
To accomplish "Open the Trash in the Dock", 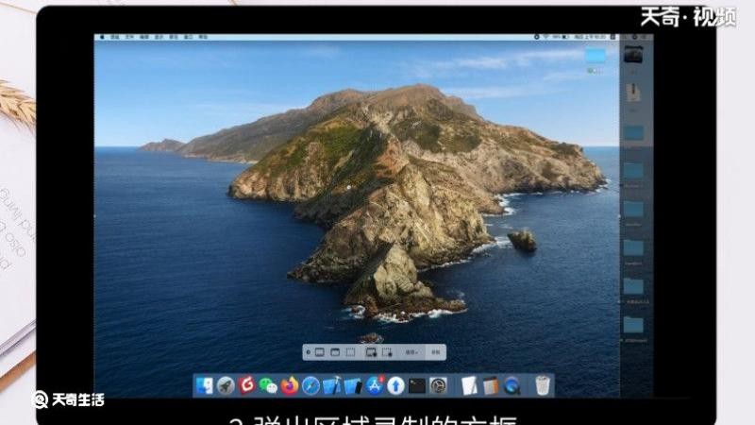I will pyautogui.click(x=542, y=386).
